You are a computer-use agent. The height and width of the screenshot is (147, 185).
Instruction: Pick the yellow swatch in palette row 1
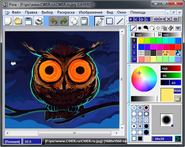141,40
